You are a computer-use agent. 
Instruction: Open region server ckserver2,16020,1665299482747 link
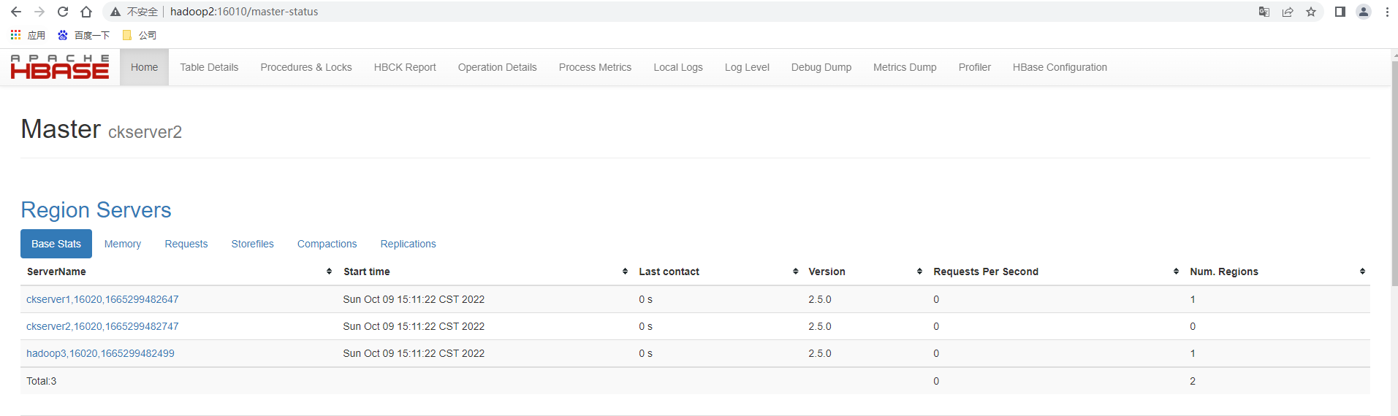(102, 326)
